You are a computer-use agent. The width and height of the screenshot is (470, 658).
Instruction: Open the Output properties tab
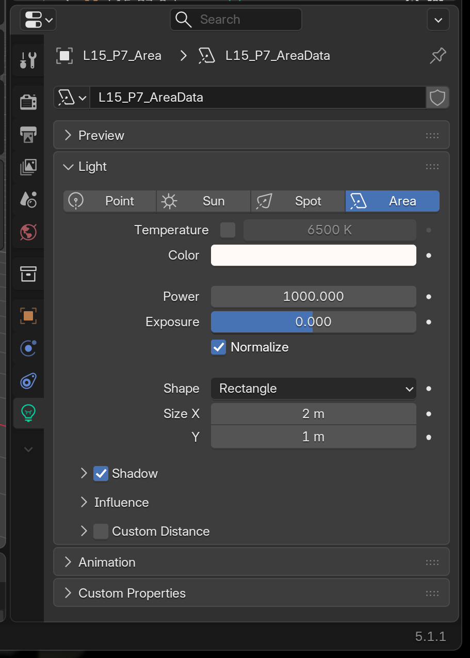28,134
